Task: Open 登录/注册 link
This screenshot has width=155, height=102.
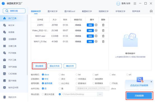Action: 126,3
